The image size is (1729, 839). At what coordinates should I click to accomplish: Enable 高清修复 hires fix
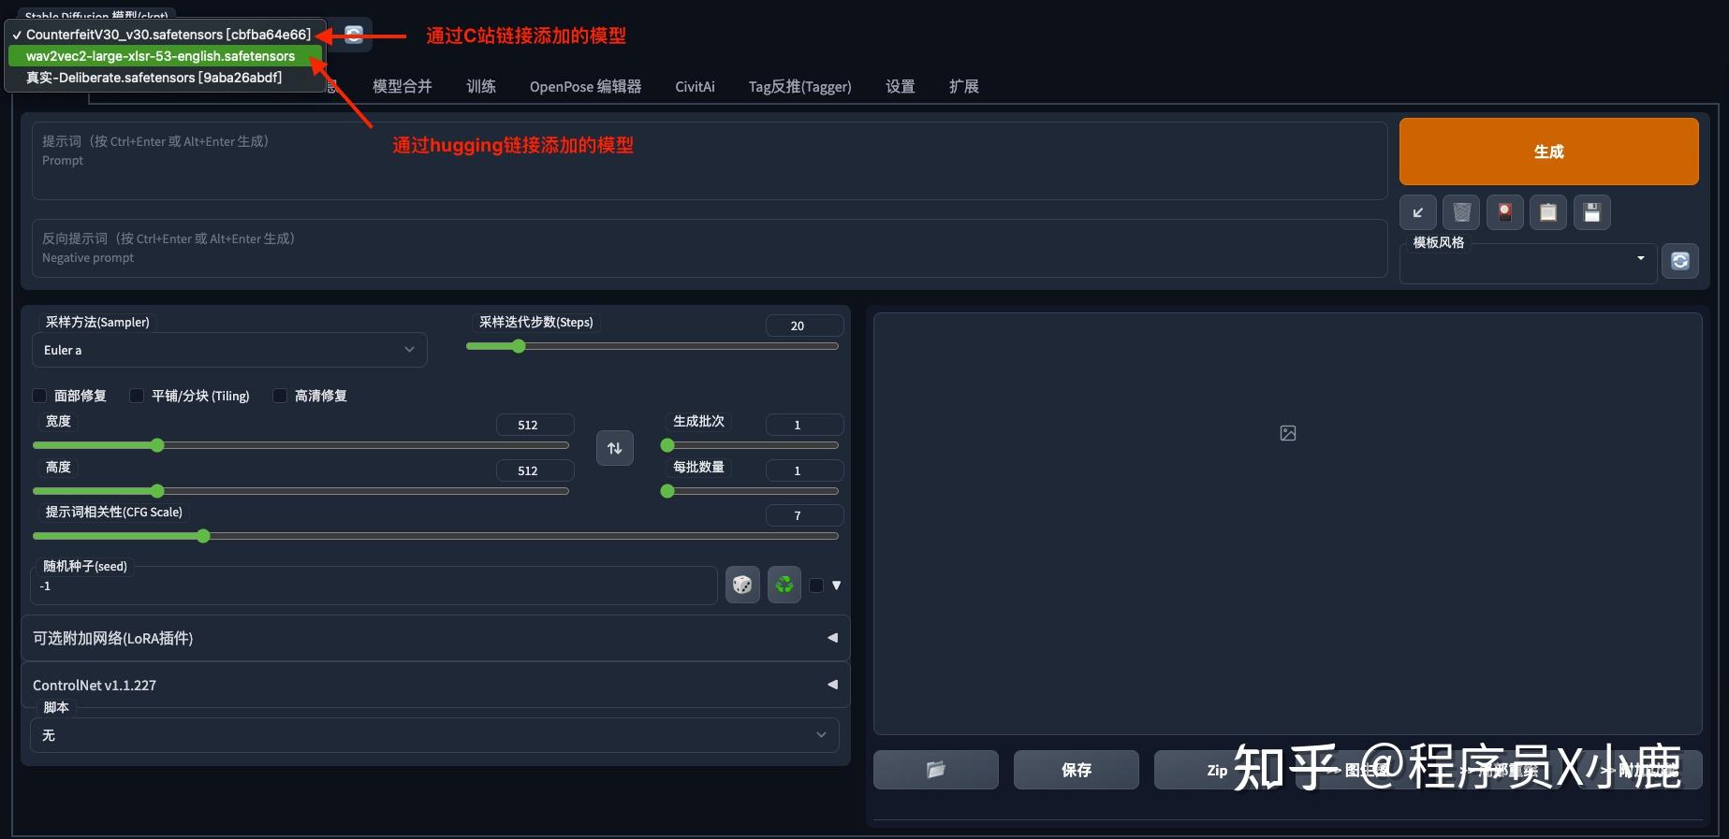point(280,396)
